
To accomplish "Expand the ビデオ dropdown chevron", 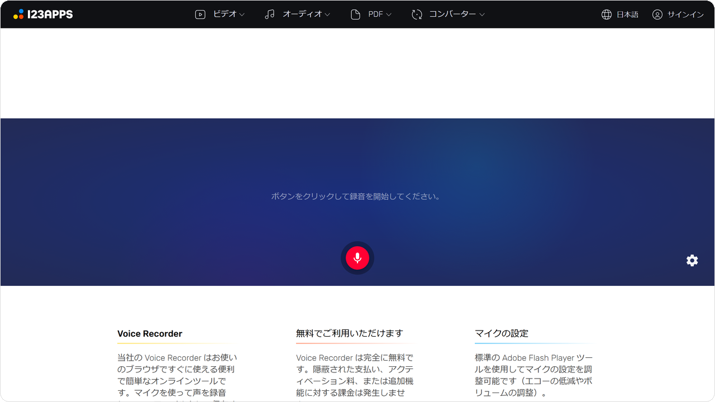I will pos(242,15).
